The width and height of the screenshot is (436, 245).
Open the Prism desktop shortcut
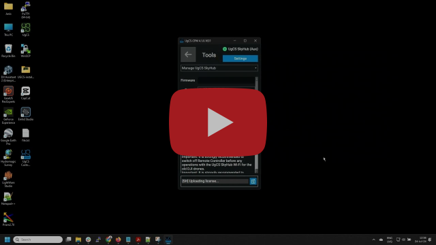(x=8, y=220)
